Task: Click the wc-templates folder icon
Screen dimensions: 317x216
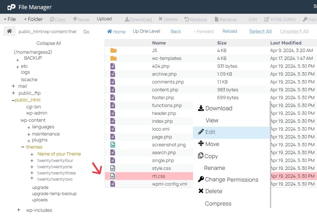Action: [113, 58]
